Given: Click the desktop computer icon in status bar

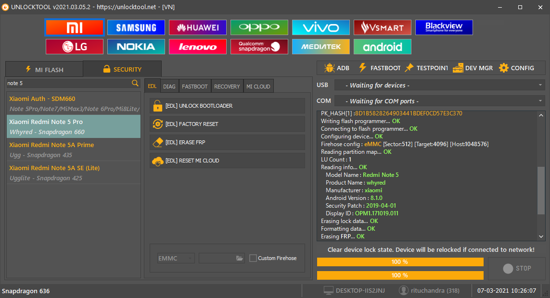Looking at the screenshot, I should point(328,290).
